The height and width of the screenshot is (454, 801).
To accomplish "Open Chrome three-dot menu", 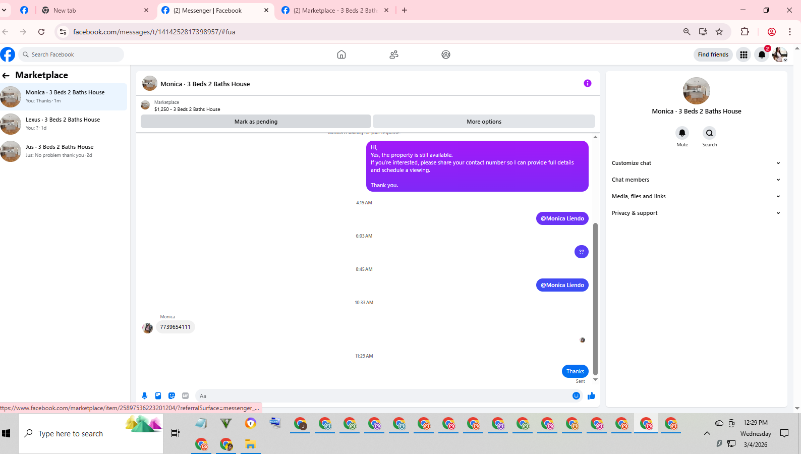I will point(790,32).
